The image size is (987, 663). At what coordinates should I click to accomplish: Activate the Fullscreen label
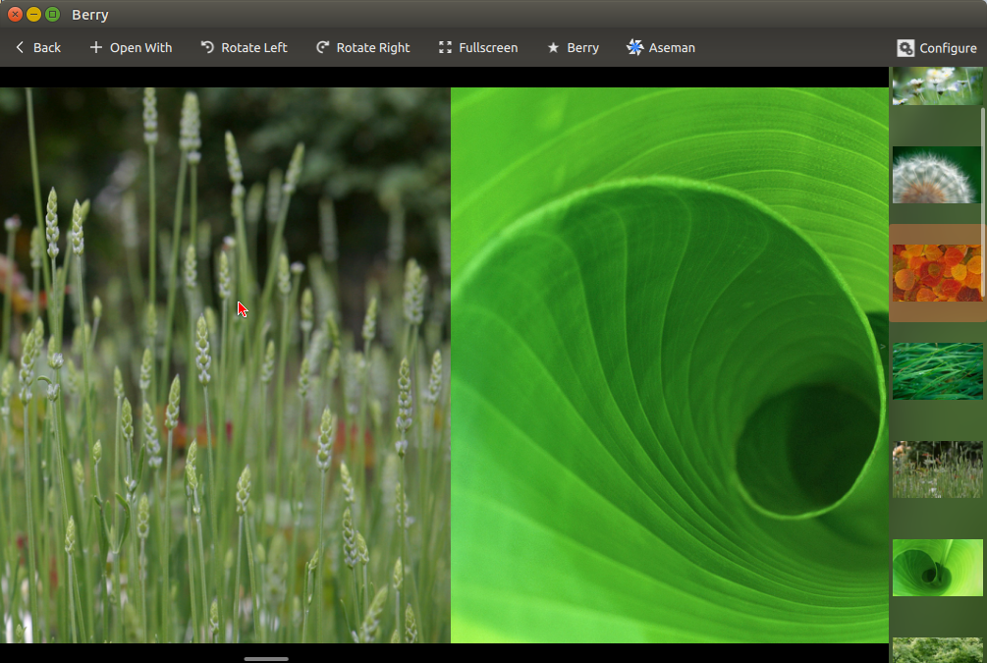tap(488, 48)
